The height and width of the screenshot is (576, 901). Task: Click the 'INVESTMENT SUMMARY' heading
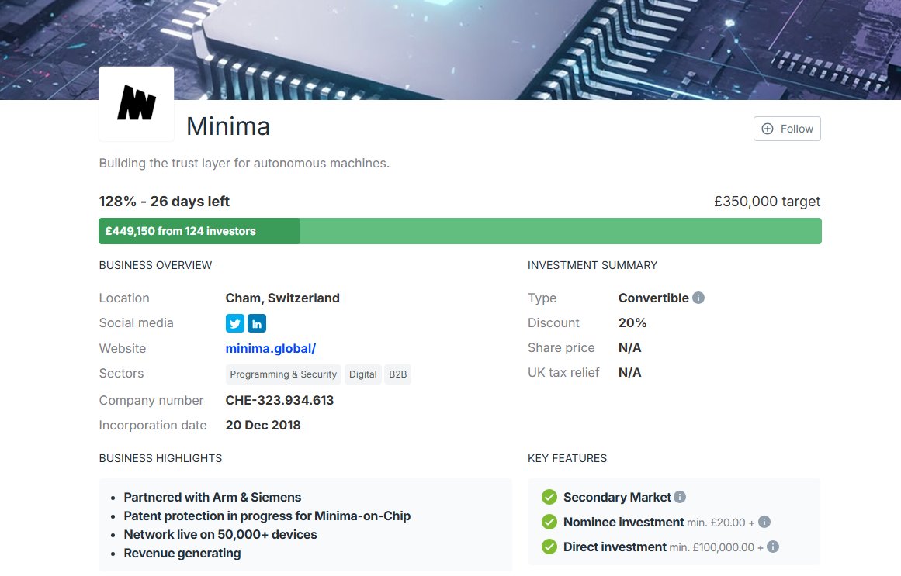(592, 265)
